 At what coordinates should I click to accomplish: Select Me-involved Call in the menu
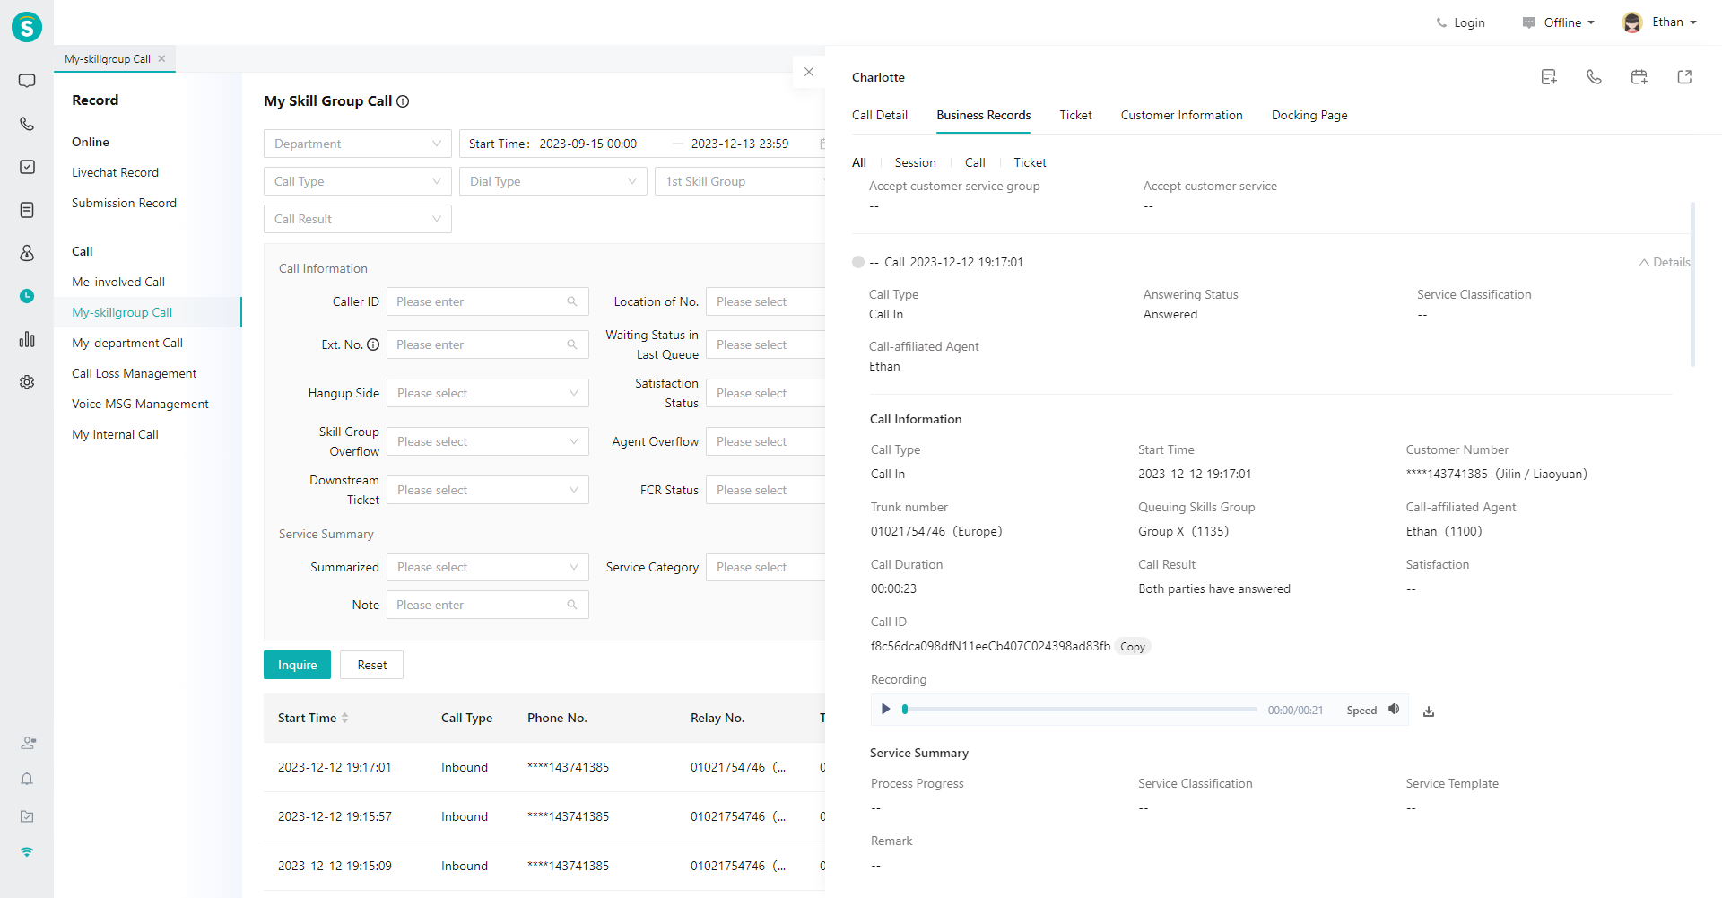tap(118, 282)
